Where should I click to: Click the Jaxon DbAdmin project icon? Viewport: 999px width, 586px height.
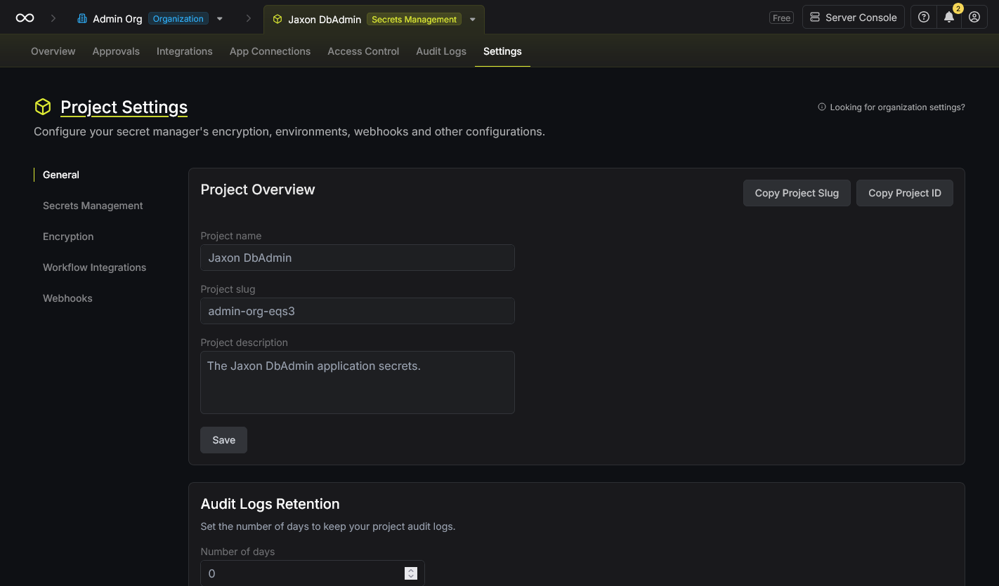pyautogui.click(x=277, y=19)
